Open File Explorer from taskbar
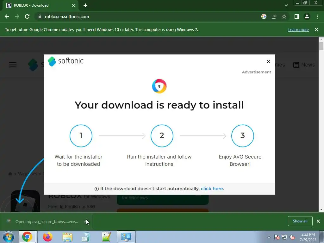The image size is (324, 243). pyautogui.click(x=67, y=237)
